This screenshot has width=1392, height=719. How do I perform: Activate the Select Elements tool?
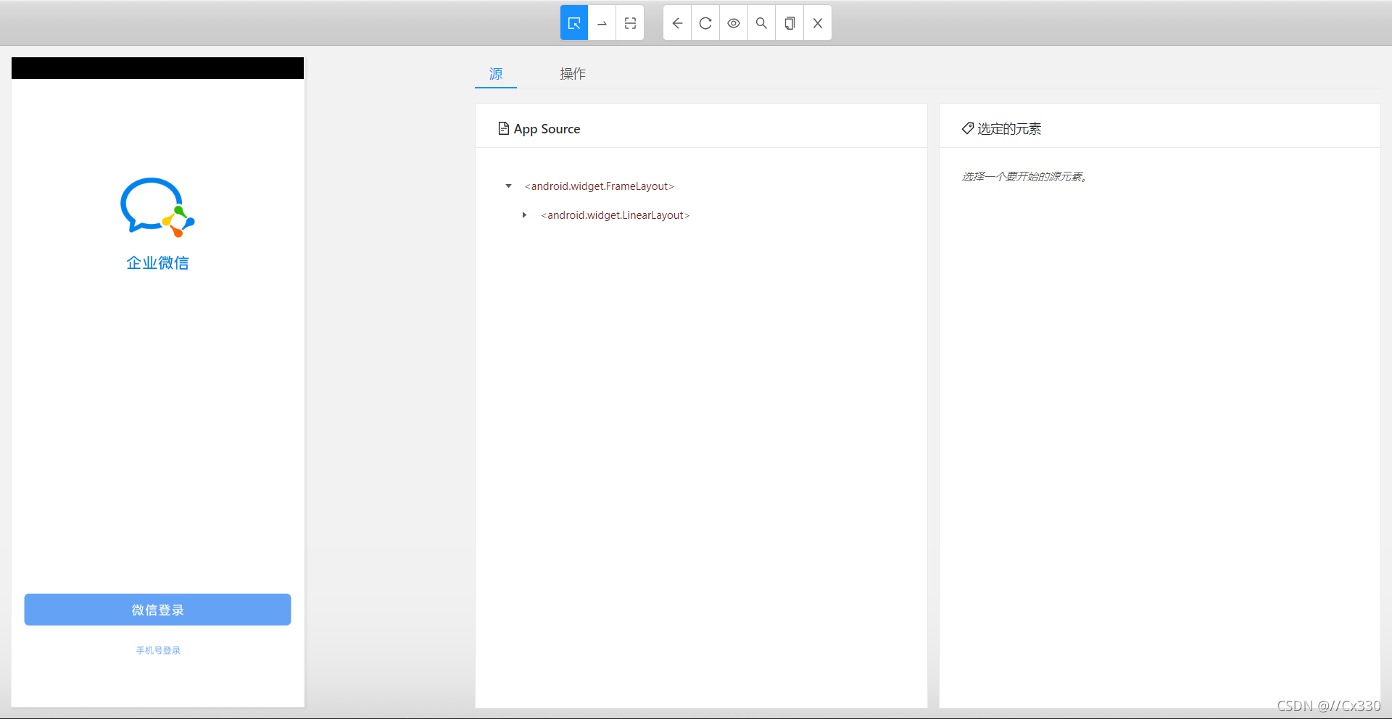pyautogui.click(x=574, y=23)
